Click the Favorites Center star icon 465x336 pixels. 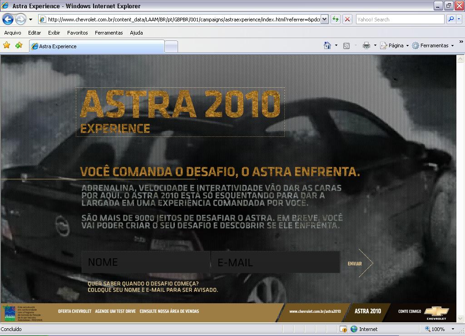(6, 45)
